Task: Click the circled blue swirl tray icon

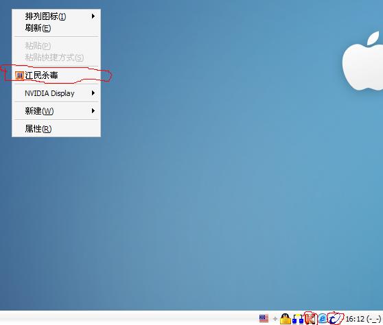Action: click(335, 318)
